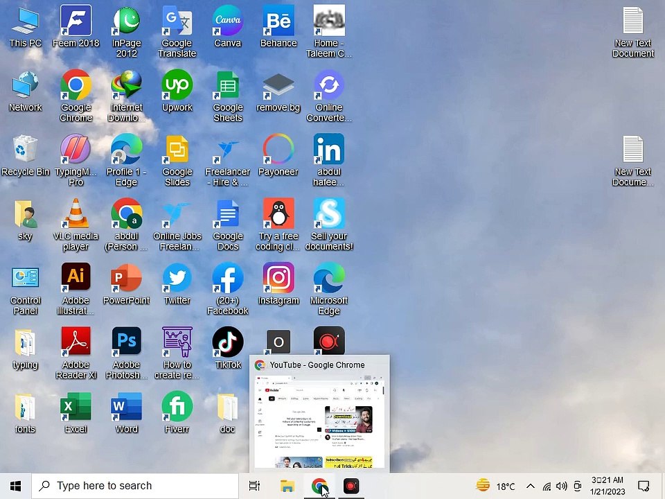This screenshot has width=665, height=499.
Task: Open the Word shortcut
Action: point(126,414)
